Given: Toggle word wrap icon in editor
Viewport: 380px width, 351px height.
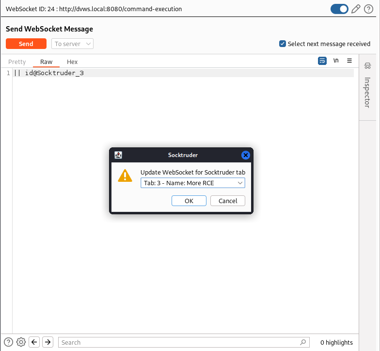Looking at the screenshot, I should point(322,61).
